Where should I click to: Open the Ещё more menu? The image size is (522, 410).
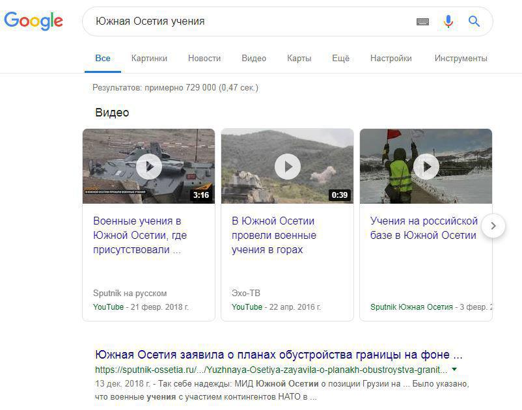[340, 58]
